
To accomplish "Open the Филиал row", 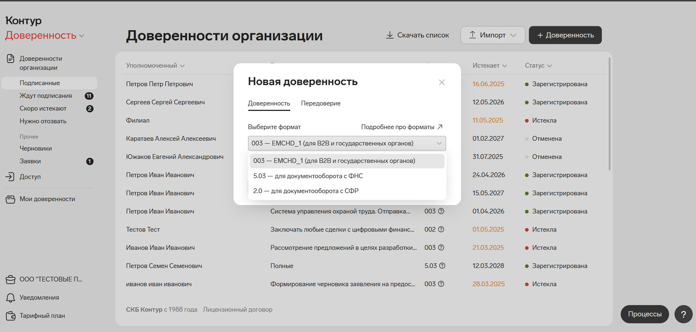I will pos(138,120).
